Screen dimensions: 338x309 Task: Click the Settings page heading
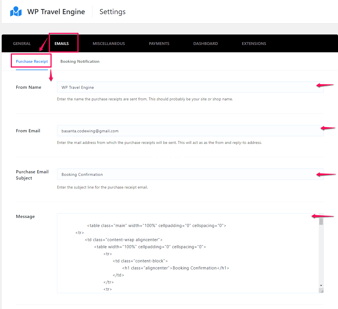coord(113,12)
